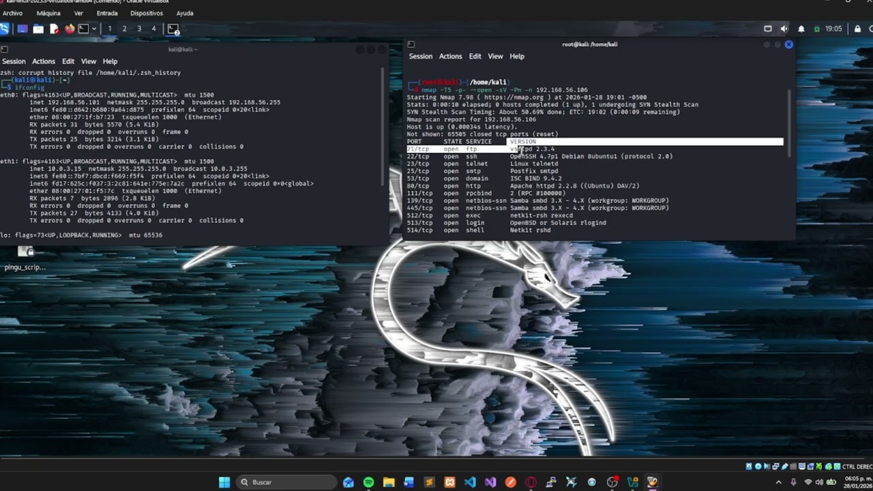Open the Kali applications menu icon
This screenshot has width=873, height=491.
(x=3, y=29)
